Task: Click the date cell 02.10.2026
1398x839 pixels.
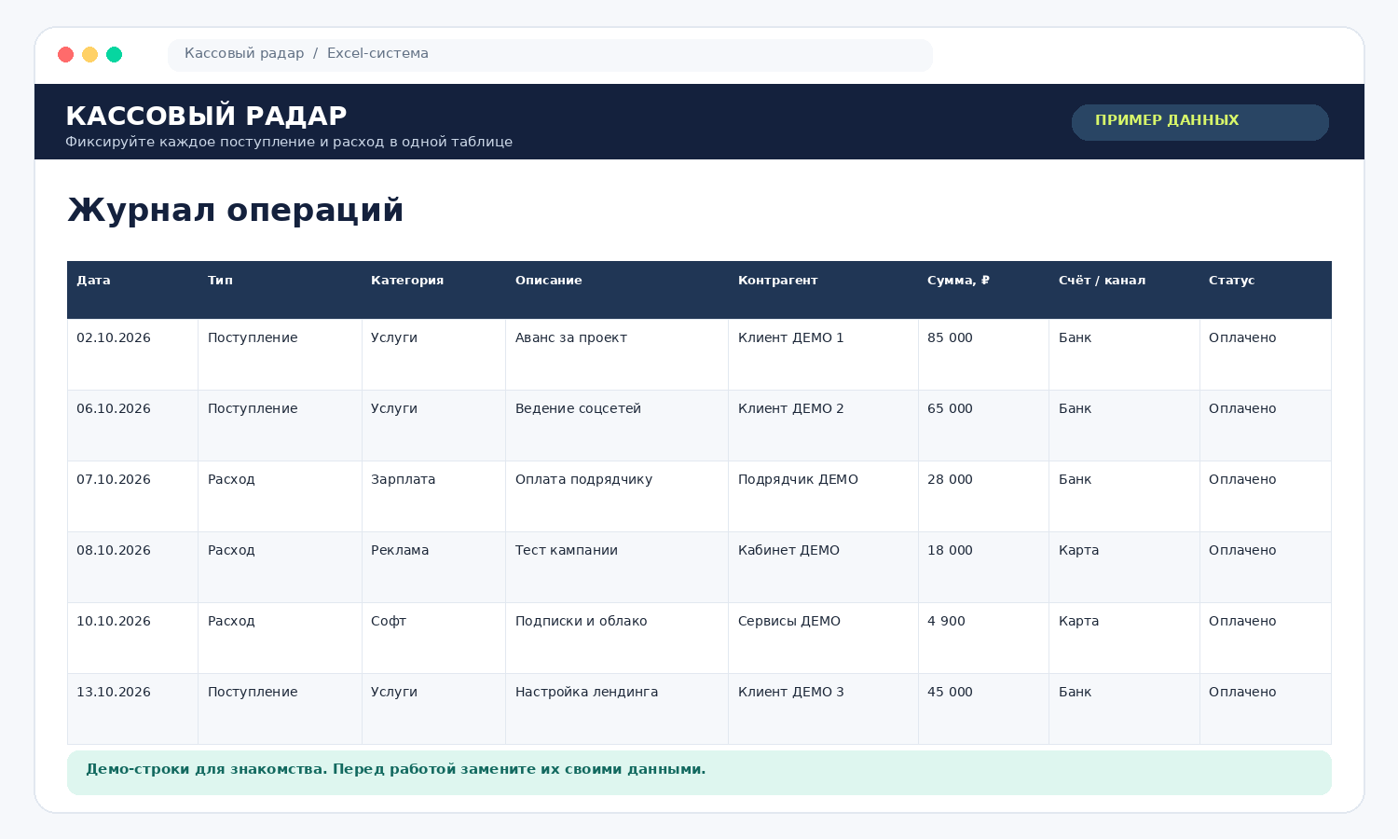Action: [x=132, y=354]
